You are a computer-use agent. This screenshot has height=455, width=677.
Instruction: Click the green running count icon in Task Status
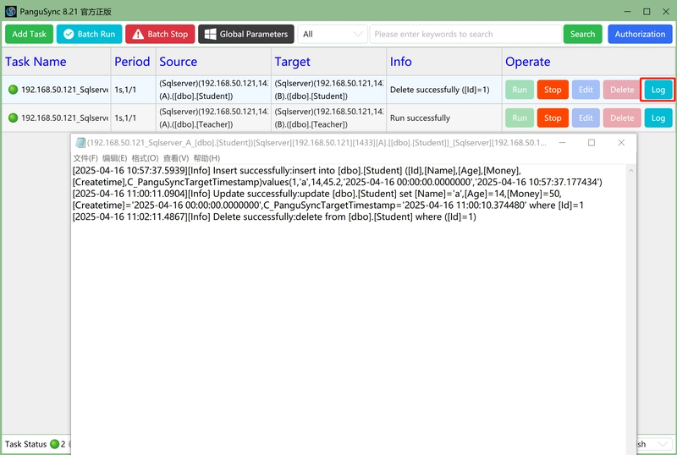54,444
